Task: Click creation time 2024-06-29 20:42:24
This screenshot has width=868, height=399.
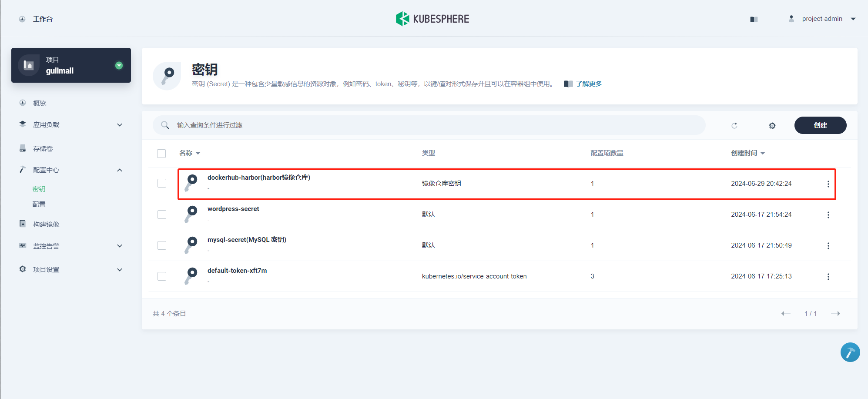Action: point(761,184)
